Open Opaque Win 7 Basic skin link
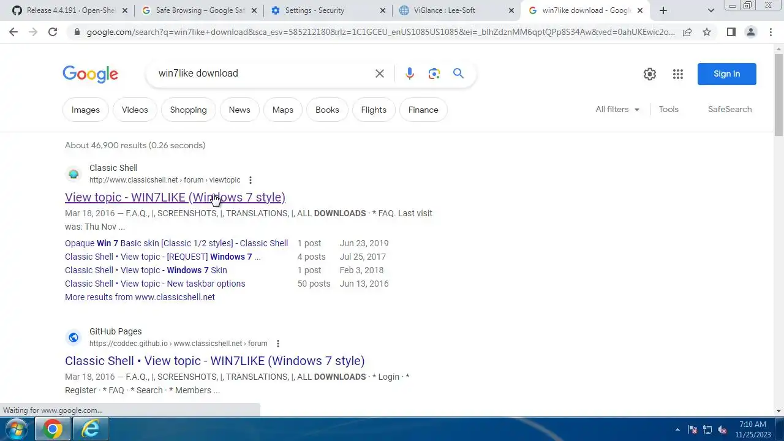The height and width of the screenshot is (441, 784). (x=176, y=243)
